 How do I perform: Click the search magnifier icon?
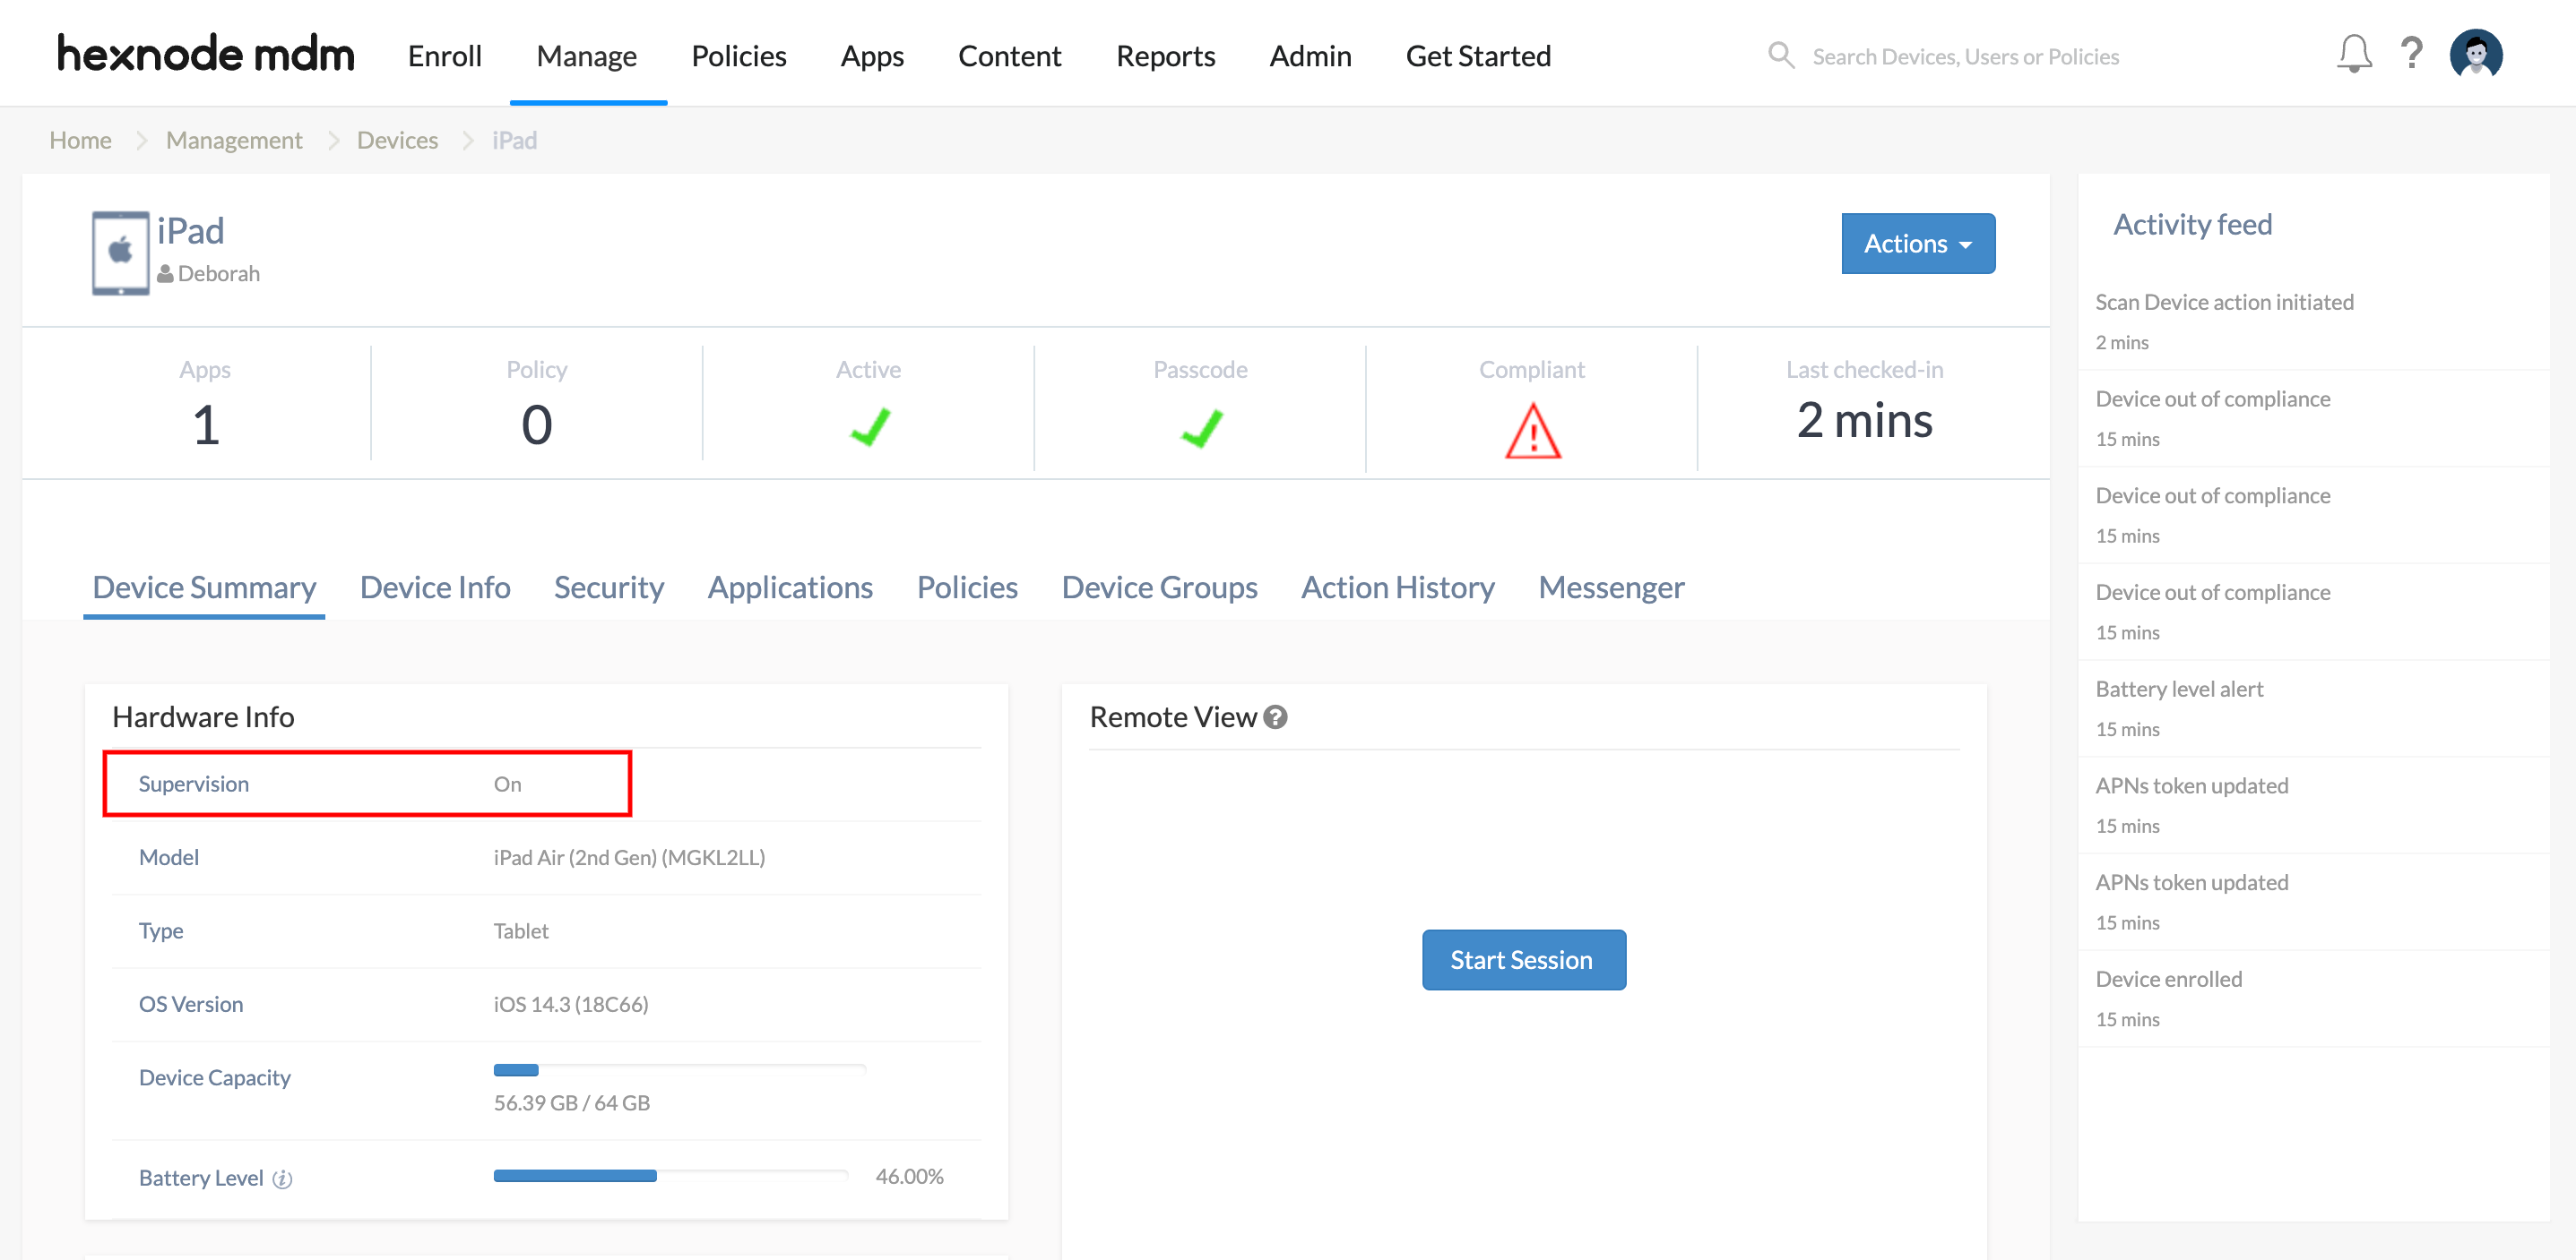click(1781, 55)
